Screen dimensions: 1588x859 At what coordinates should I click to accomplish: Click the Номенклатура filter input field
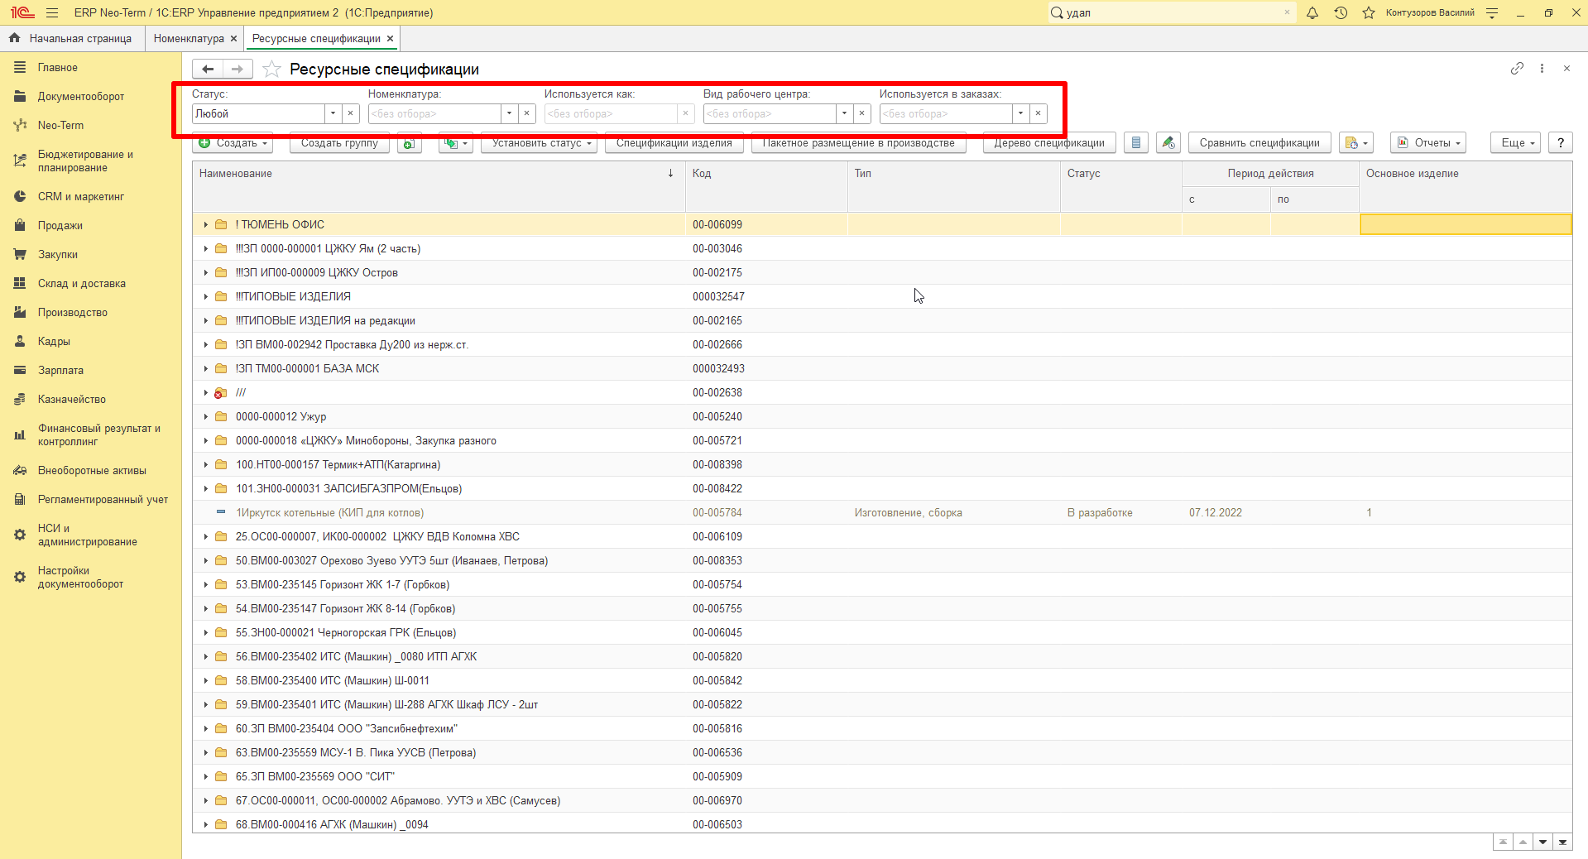tap(434, 113)
